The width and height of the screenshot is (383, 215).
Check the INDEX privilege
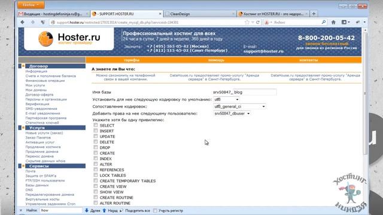point(96,158)
